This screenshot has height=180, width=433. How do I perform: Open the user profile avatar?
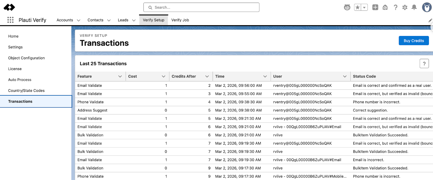click(x=427, y=7)
